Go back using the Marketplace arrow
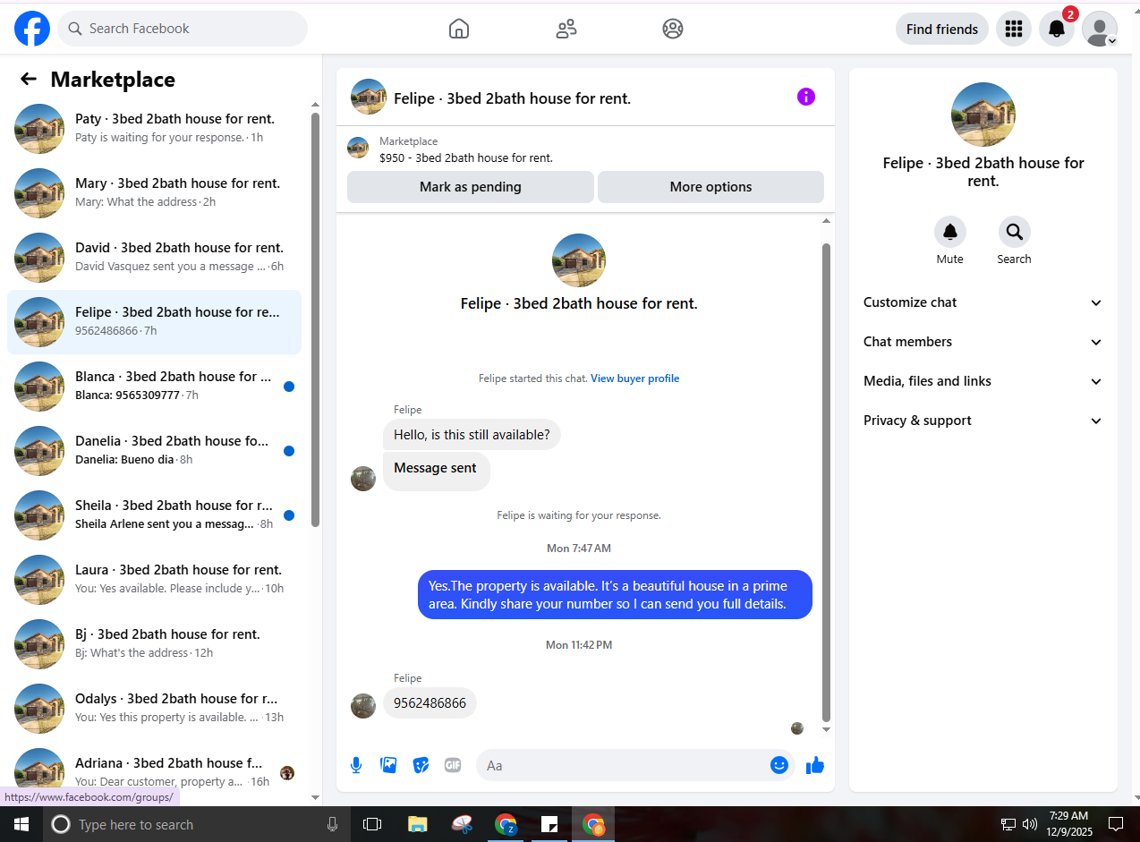Screen dimensions: 1140x842 (29, 79)
